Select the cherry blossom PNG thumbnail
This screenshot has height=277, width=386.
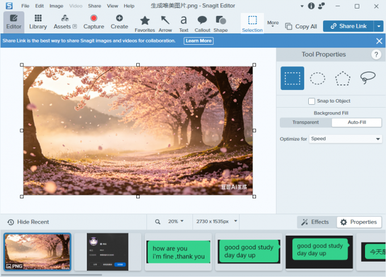(37, 252)
